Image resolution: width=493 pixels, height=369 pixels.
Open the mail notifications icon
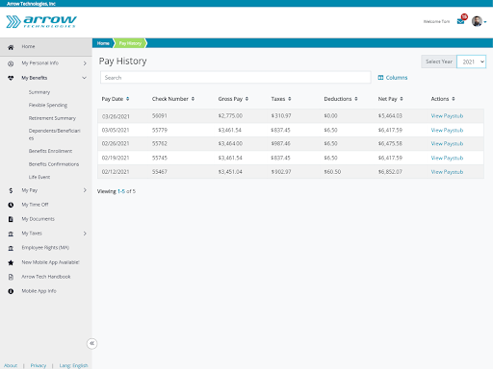pos(460,21)
